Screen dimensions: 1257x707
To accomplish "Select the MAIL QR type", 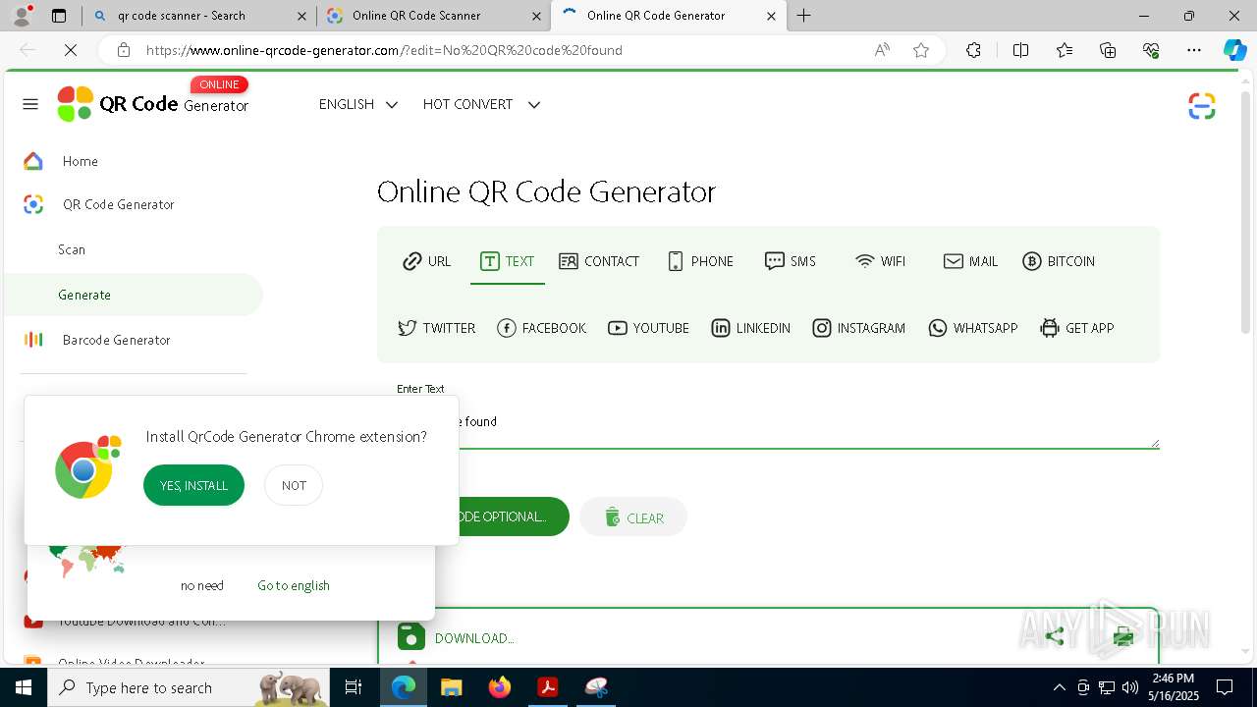I will click(970, 261).
